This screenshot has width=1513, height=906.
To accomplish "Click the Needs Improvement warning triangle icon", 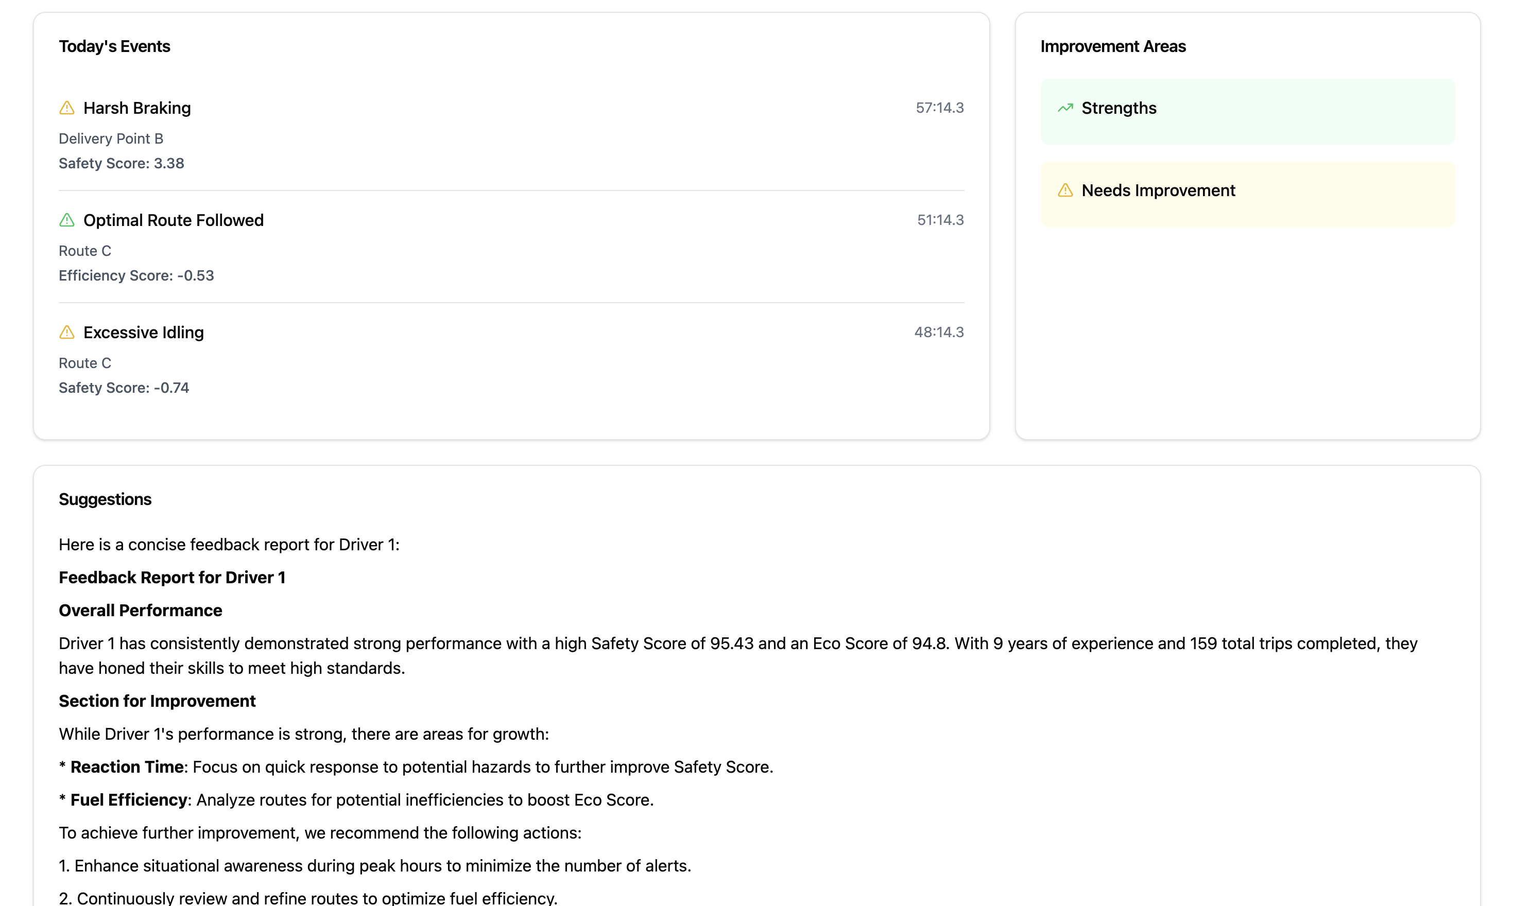I will 1065,190.
